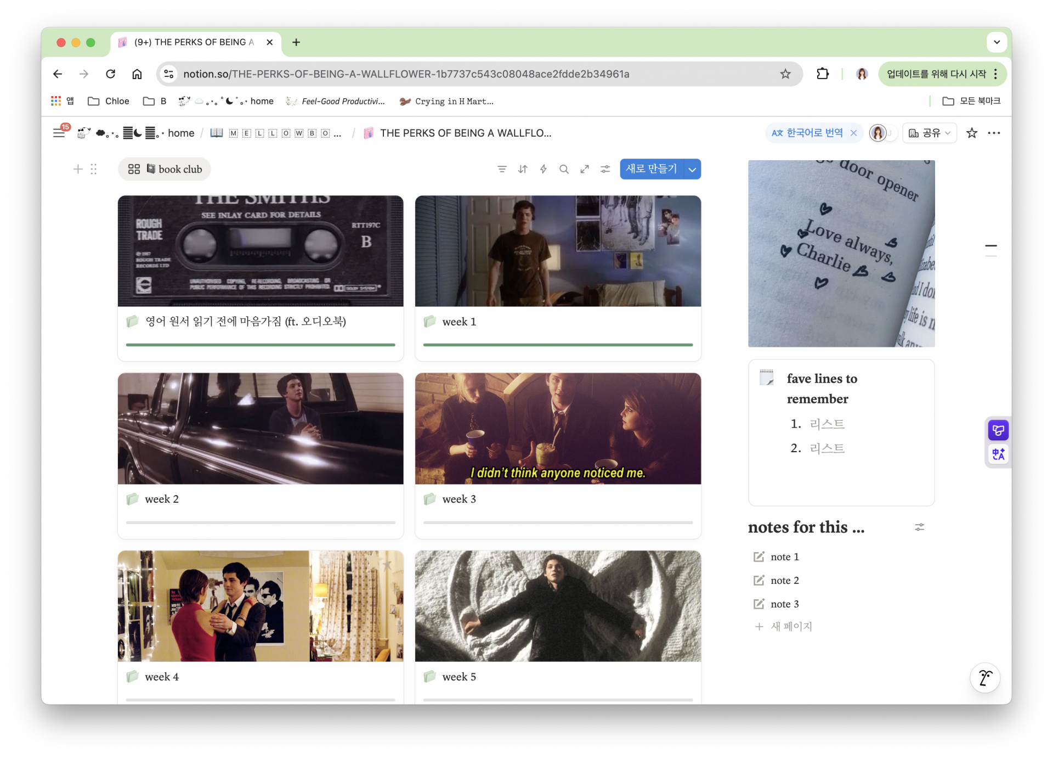Click the drag handle dots beside book club
1053x759 pixels.
click(x=94, y=169)
